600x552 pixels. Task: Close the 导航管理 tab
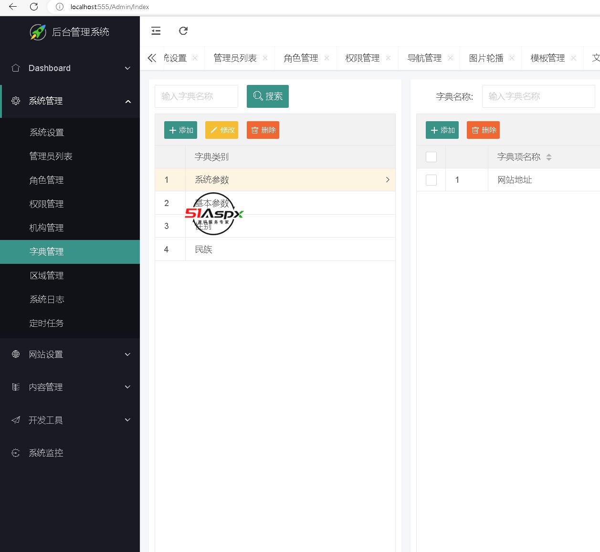(x=450, y=58)
